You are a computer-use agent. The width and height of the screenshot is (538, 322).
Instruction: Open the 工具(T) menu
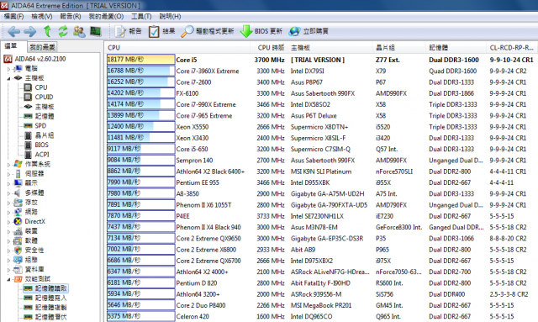click(141, 17)
